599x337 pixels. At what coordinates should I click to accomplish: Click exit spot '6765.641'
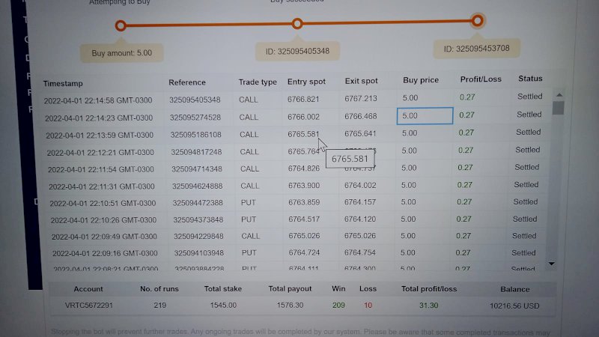click(360, 134)
